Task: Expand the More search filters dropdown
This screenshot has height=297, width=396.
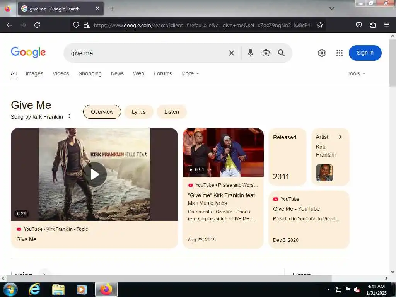Action: click(190, 73)
